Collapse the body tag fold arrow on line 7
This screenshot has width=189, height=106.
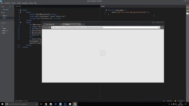[21, 22]
